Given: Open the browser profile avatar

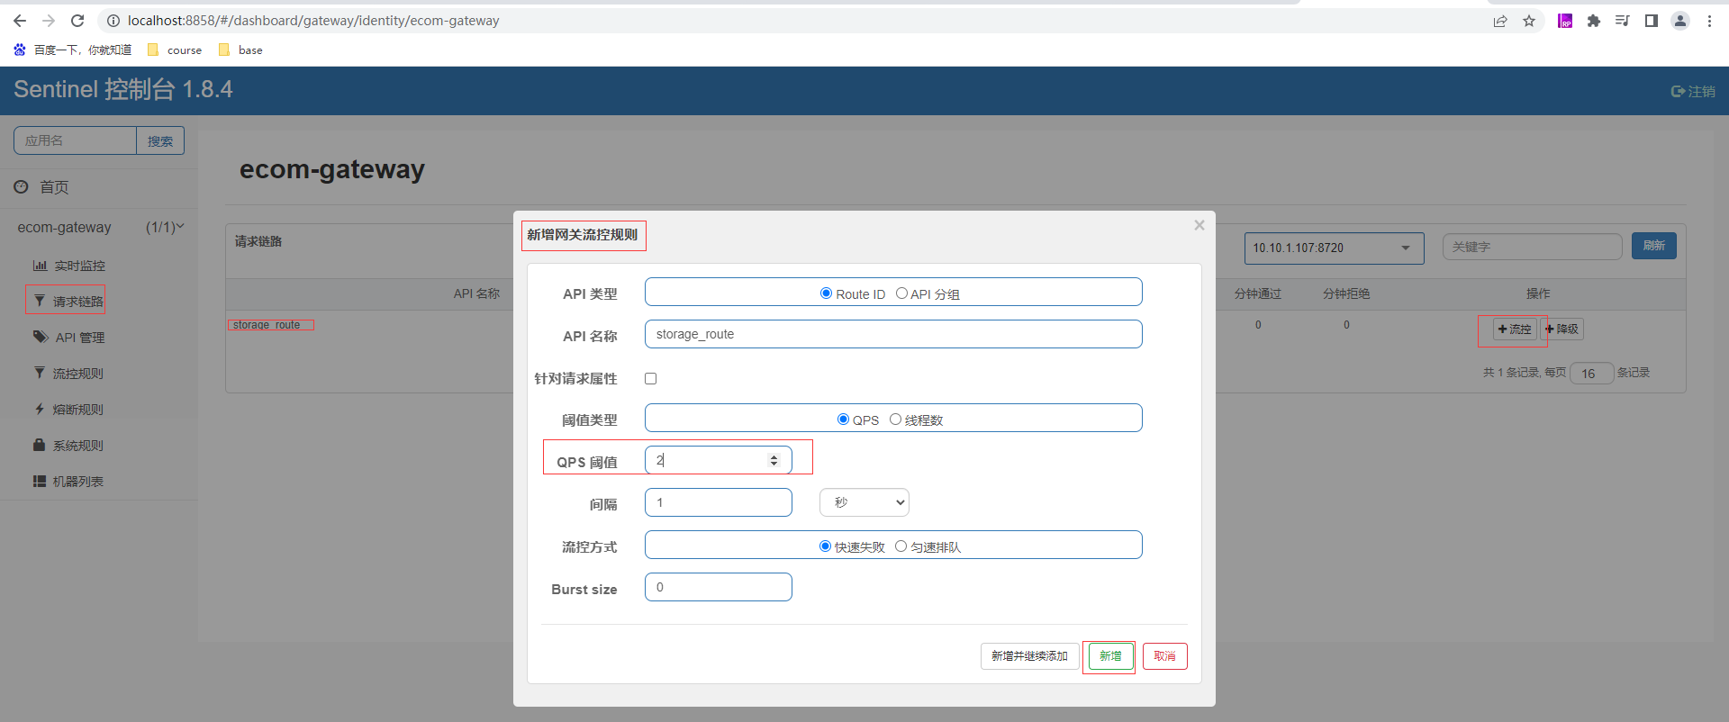Looking at the screenshot, I should (x=1680, y=21).
